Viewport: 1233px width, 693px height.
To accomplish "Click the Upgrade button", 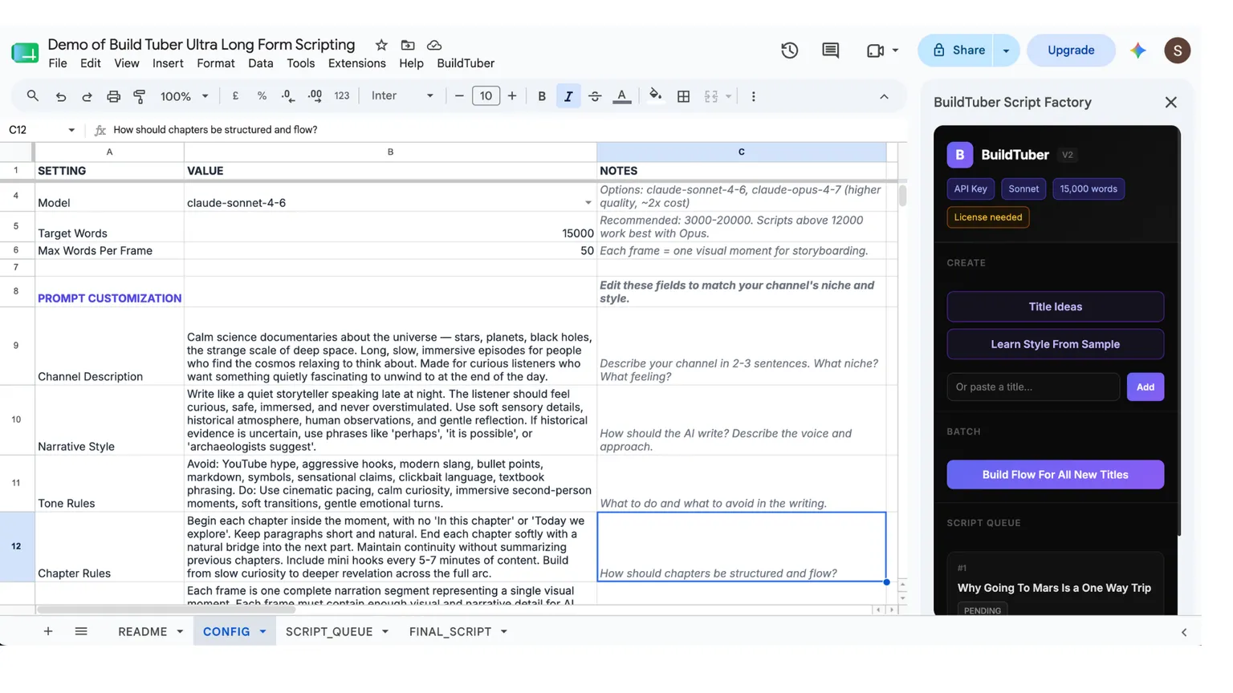I will coord(1071,51).
